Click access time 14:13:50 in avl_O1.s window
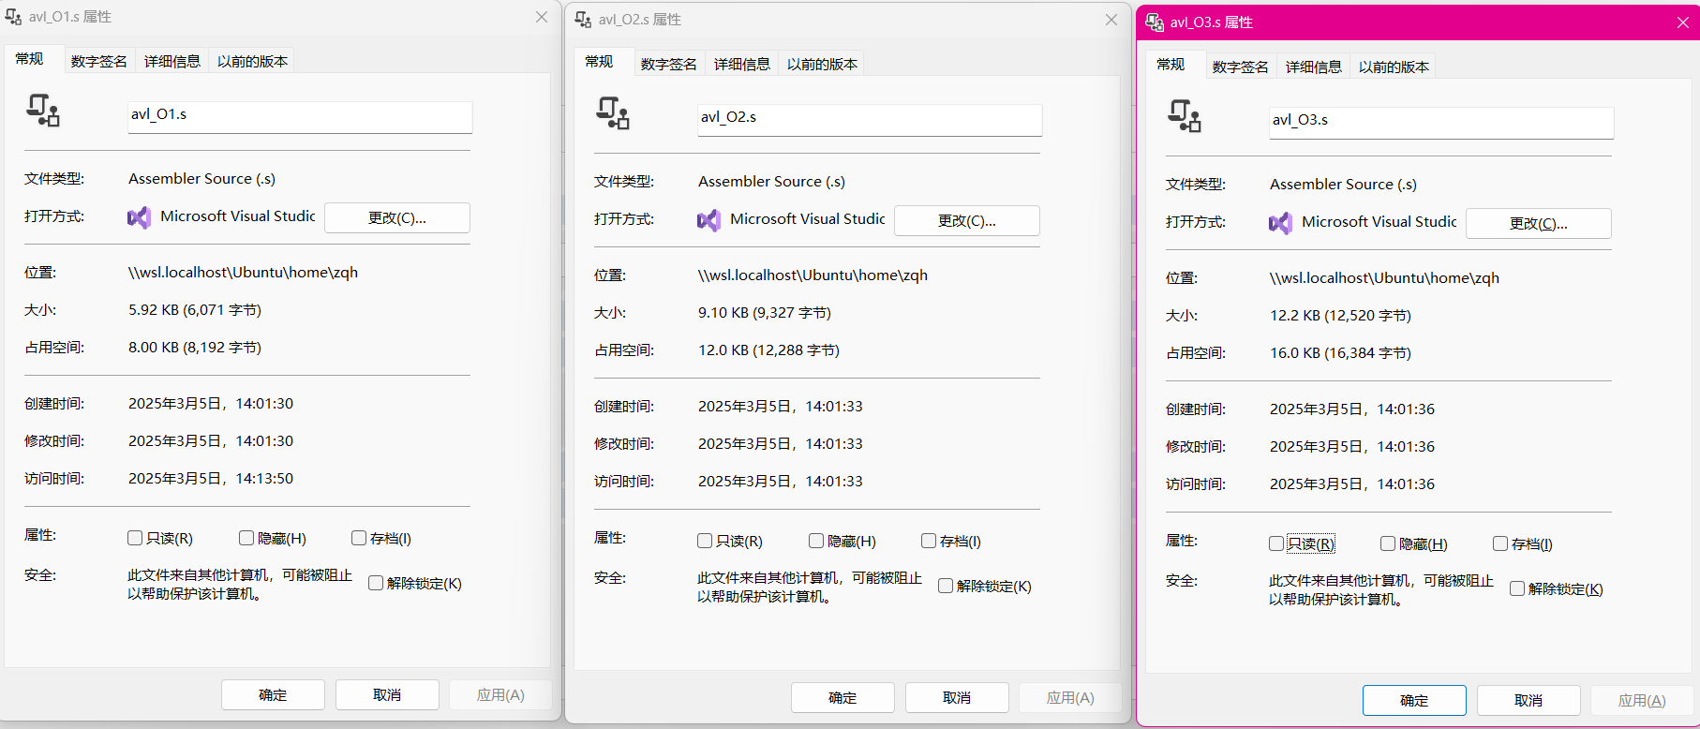 (x=211, y=478)
